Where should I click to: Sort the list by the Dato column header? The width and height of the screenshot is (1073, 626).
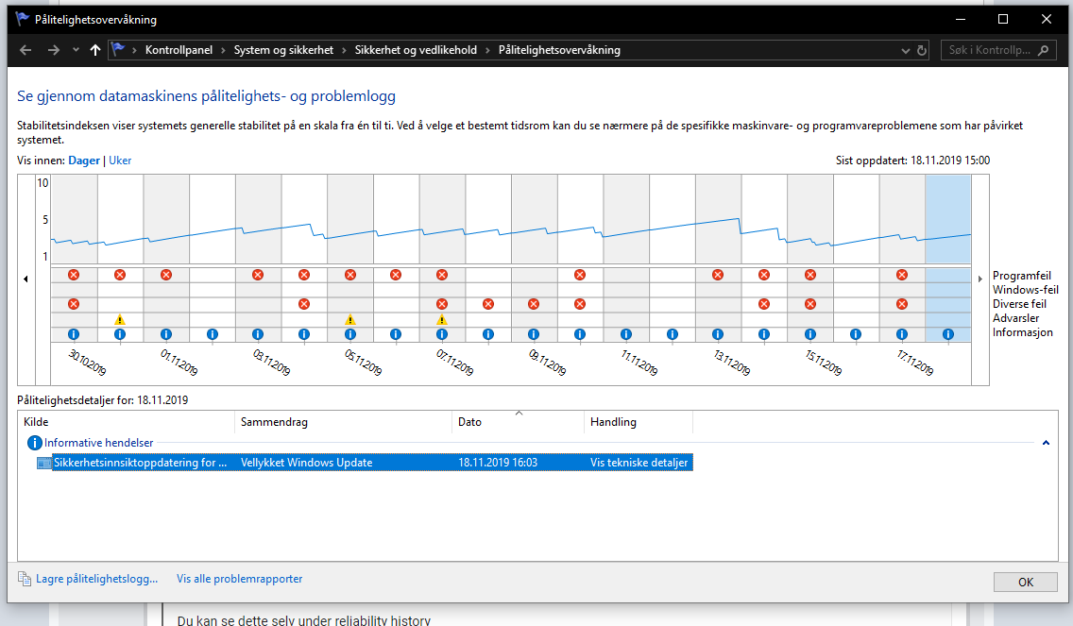(518, 422)
